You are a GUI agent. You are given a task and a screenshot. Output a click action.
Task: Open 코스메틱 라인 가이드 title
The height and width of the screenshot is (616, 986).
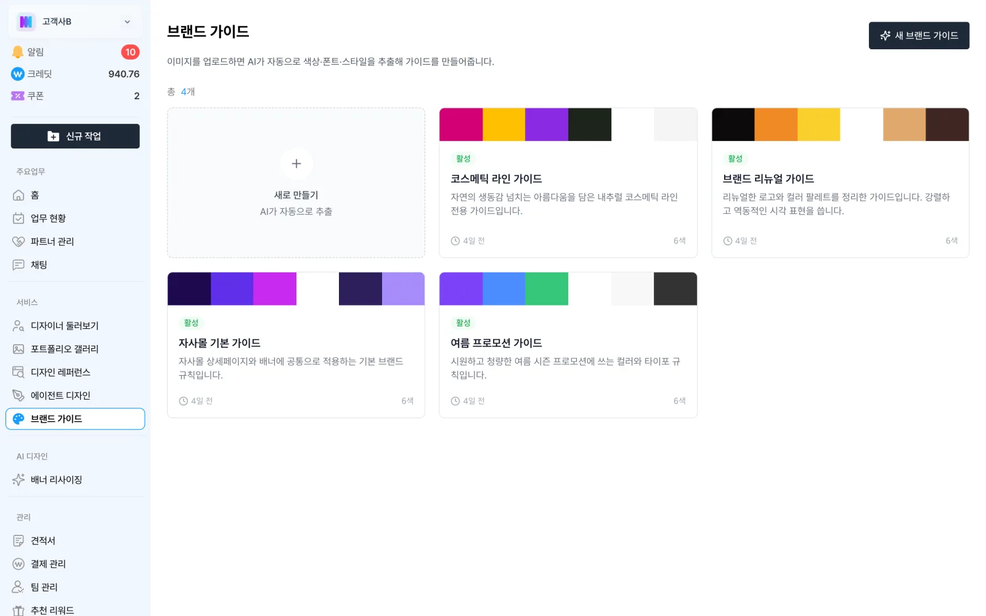[496, 179]
